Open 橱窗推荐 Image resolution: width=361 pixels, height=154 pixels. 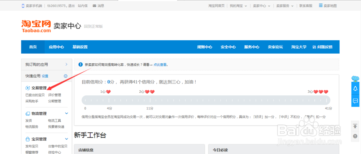coord(32,152)
